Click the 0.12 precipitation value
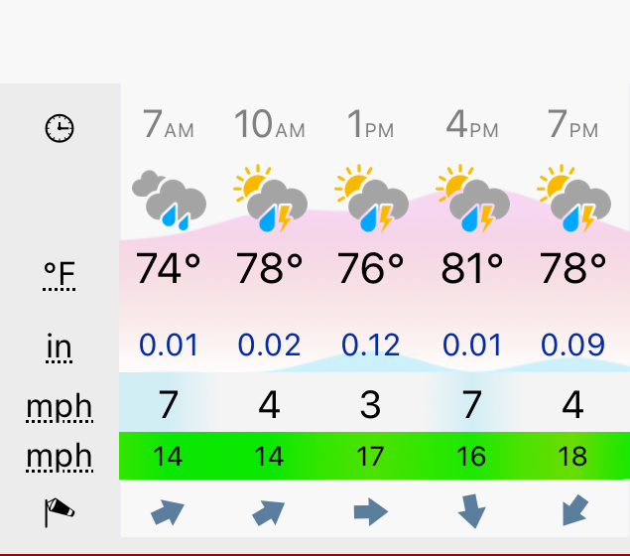 [370, 345]
